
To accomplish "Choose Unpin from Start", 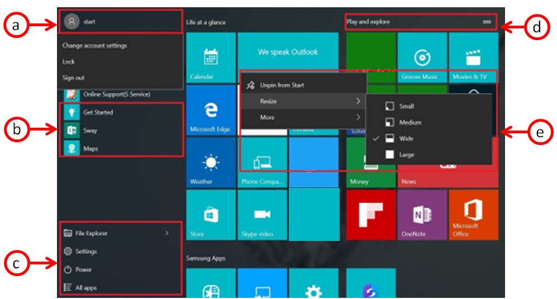I will click(304, 85).
